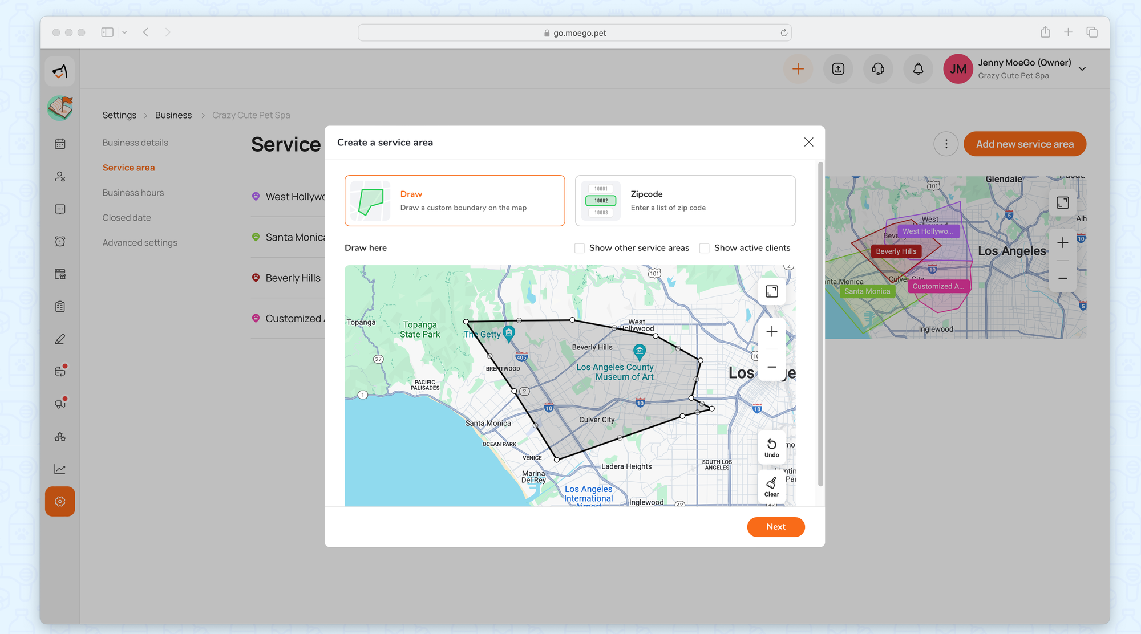
Task: Enable Show other service areas
Action: point(580,248)
